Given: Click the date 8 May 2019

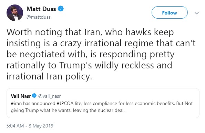Looking at the screenshot, I should pyautogui.click(x=41, y=126).
